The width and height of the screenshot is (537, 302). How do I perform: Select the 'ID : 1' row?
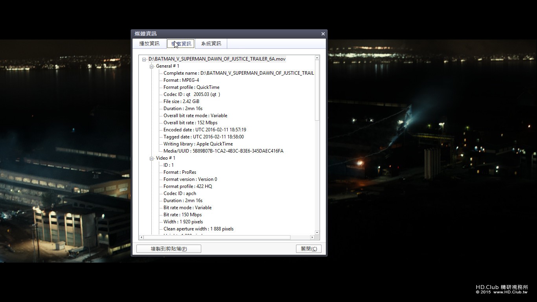click(168, 165)
